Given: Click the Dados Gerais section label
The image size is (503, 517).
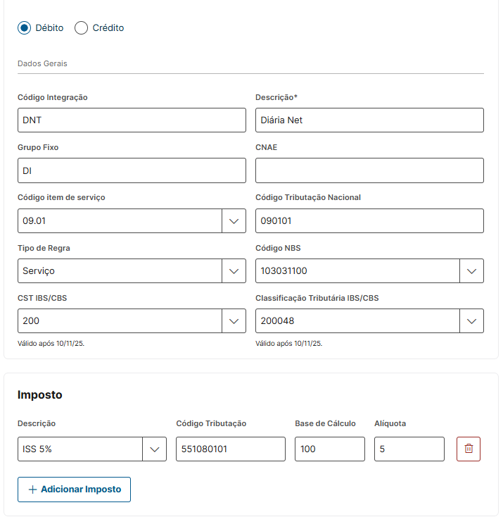Looking at the screenshot, I should click(x=42, y=63).
